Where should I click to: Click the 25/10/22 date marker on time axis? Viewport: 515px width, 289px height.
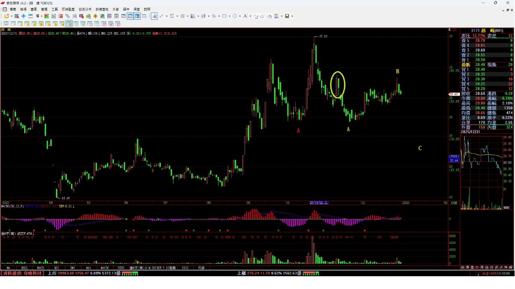click(x=319, y=203)
